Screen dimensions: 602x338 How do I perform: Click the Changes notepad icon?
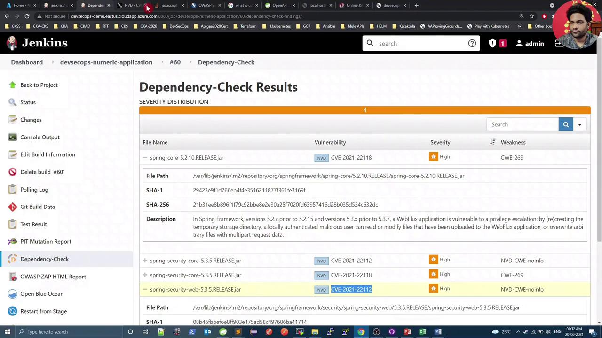12,120
